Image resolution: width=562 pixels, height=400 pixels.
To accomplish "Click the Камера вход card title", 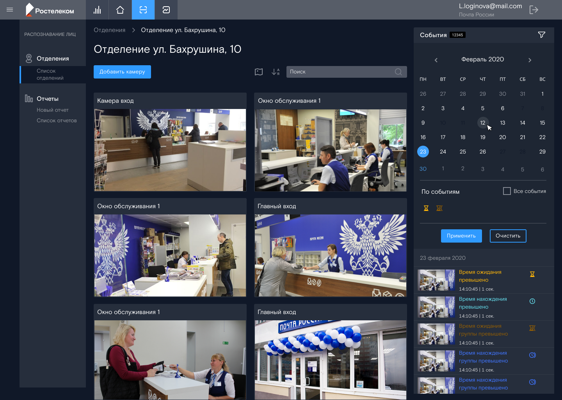I will 116,101.
